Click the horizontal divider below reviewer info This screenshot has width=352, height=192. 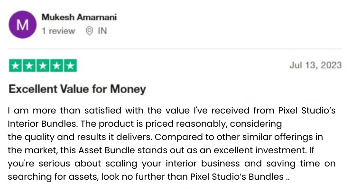click(176, 48)
